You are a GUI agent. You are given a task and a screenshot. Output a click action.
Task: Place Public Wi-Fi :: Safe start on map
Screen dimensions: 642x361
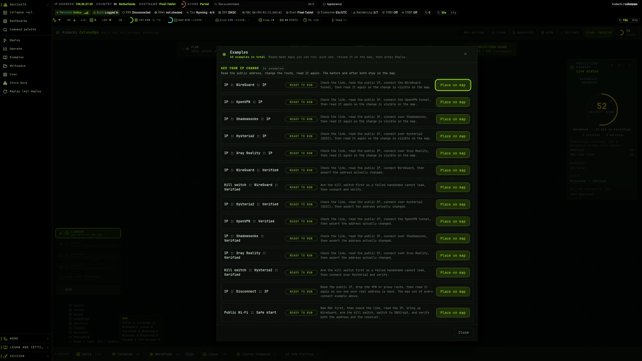[453, 313]
